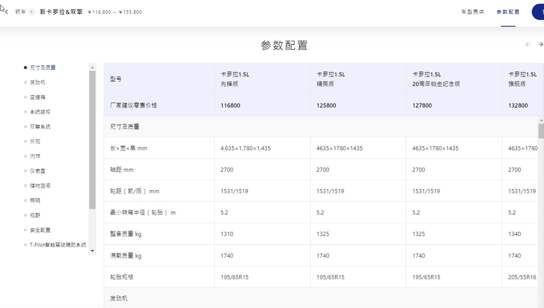Open T-Pilot智能驾驶辅助系统 sidebar item
Viewport: 544px width, 308px height.
tap(58, 245)
